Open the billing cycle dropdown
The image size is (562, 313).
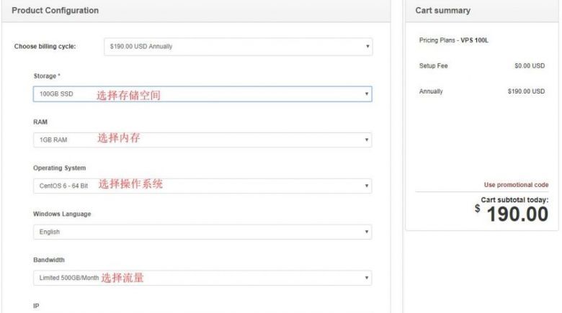click(238, 47)
